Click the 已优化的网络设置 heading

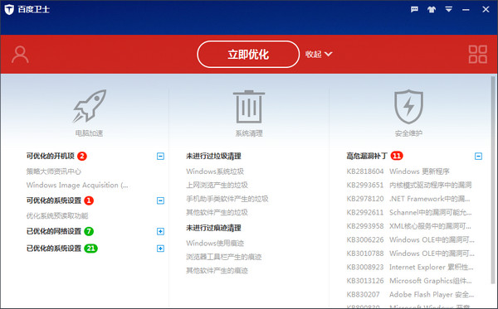54,231
